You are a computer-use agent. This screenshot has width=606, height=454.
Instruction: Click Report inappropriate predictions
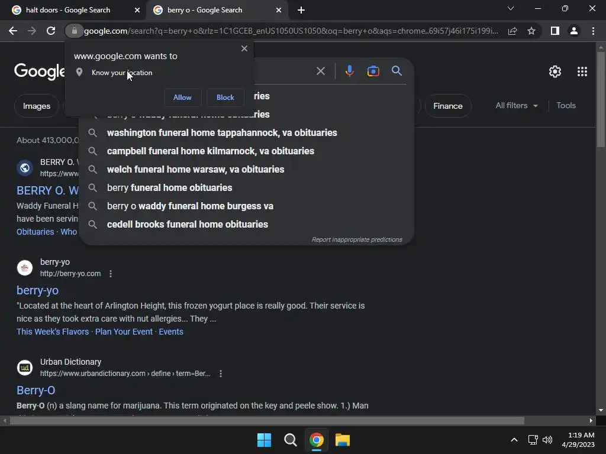click(x=357, y=240)
